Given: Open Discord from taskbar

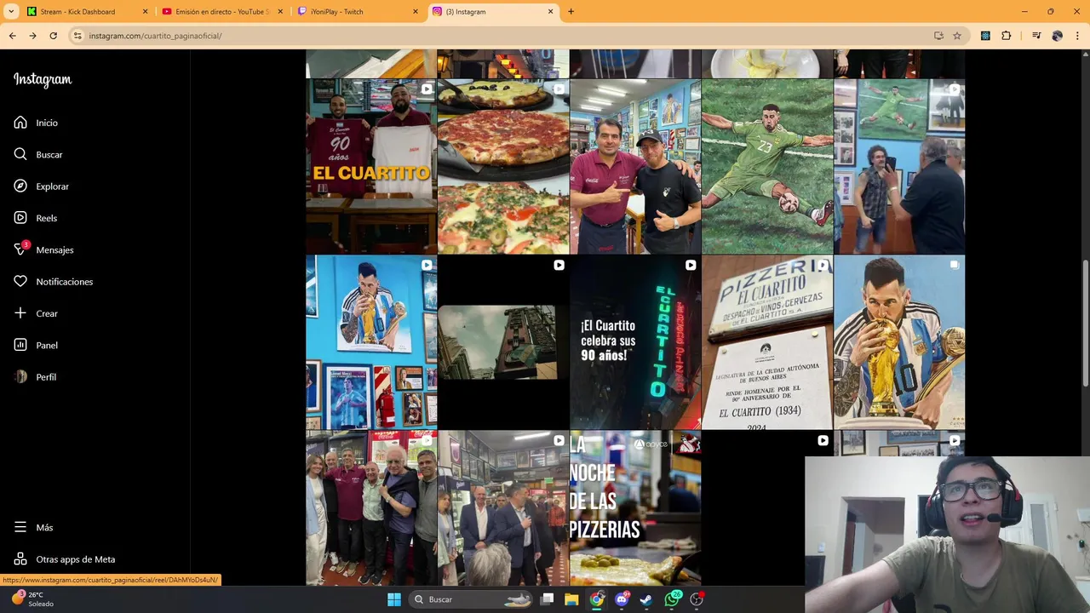Looking at the screenshot, I should pos(622,599).
